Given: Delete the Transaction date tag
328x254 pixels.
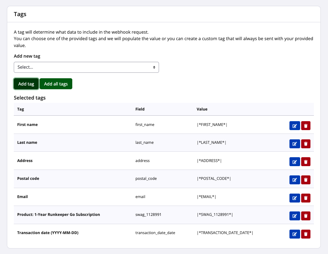Looking at the screenshot, I should click(x=306, y=234).
